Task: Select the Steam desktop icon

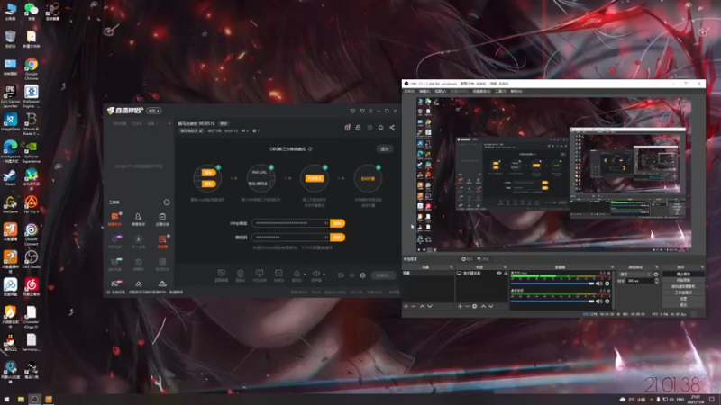Action: [x=10, y=177]
